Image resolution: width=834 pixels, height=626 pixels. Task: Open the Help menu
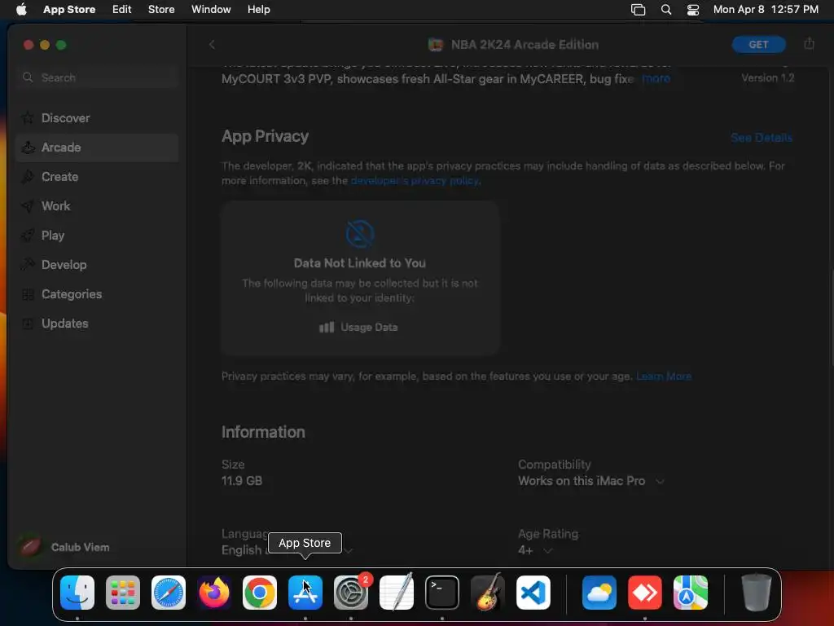[258, 10]
